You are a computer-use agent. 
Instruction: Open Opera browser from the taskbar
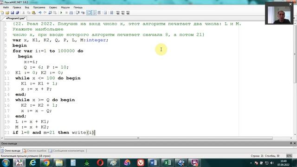point(100,163)
